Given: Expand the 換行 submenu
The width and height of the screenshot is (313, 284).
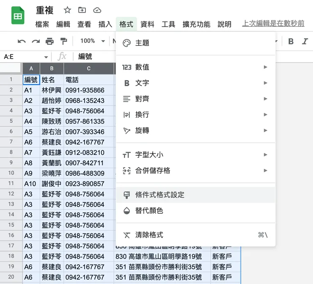Looking at the screenshot, I should point(195,114).
